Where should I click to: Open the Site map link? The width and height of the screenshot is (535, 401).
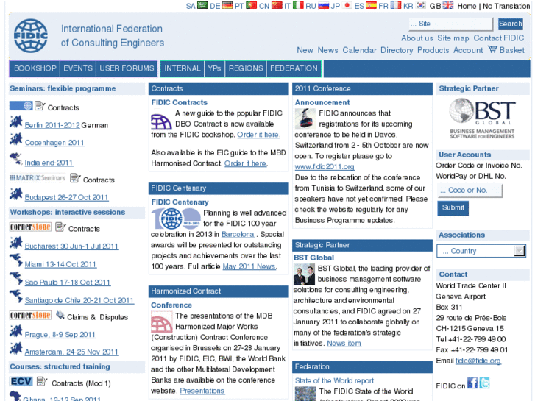coord(453,38)
